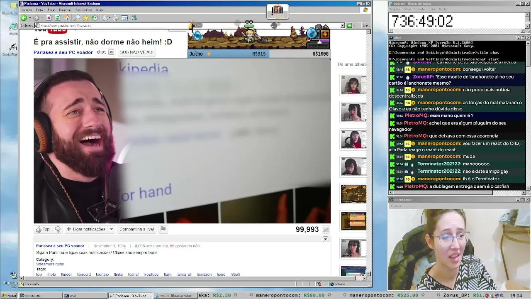Image resolution: width=531 pixels, height=299 pixels.
Task: Dislike the video with thumbs down
Action: point(58,229)
